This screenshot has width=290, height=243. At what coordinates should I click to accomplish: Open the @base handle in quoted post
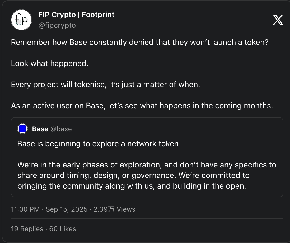61,129
